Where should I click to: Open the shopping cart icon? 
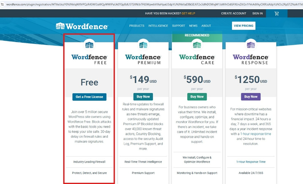coord(277,13)
